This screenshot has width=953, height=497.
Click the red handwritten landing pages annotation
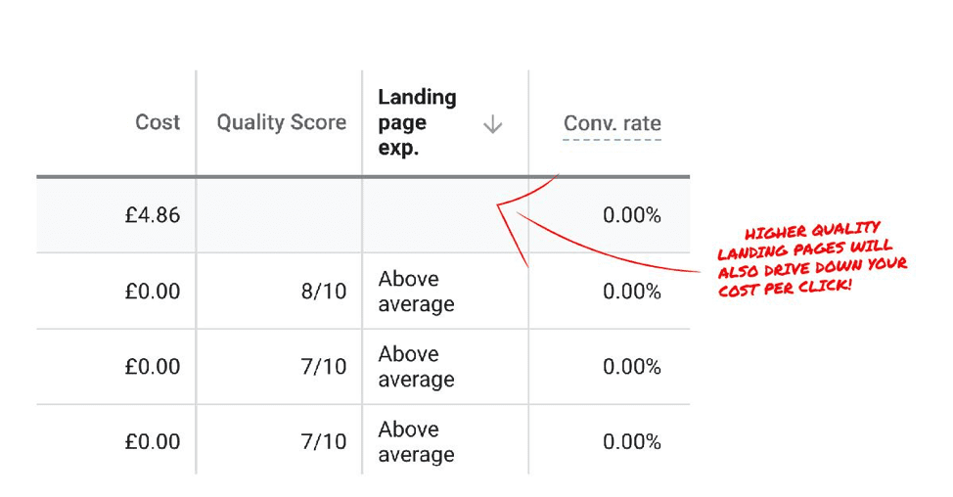click(811, 258)
